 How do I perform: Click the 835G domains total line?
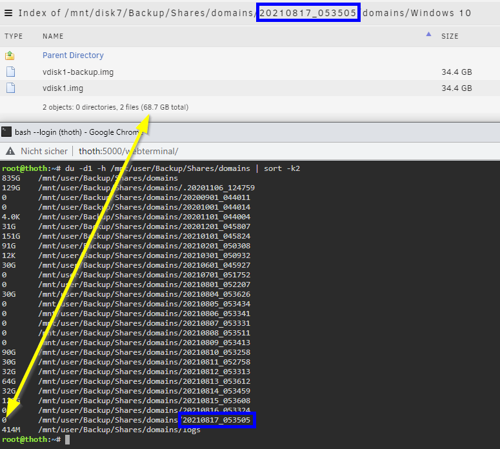coord(90,178)
